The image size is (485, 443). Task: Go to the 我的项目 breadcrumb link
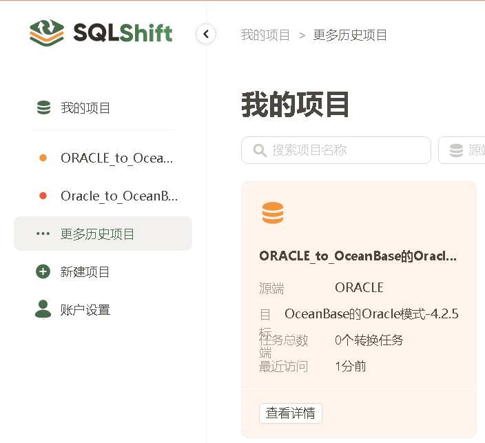point(265,35)
